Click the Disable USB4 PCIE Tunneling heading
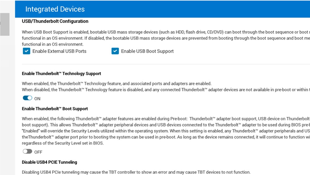The width and height of the screenshot is (310, 175). click(x=49, y=162)
